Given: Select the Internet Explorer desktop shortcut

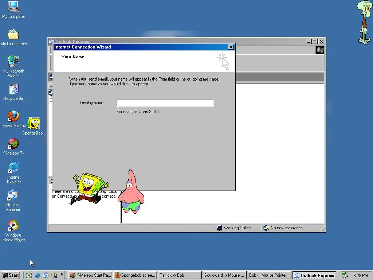Looking at the screenshot, I should (x=13, y=173).
